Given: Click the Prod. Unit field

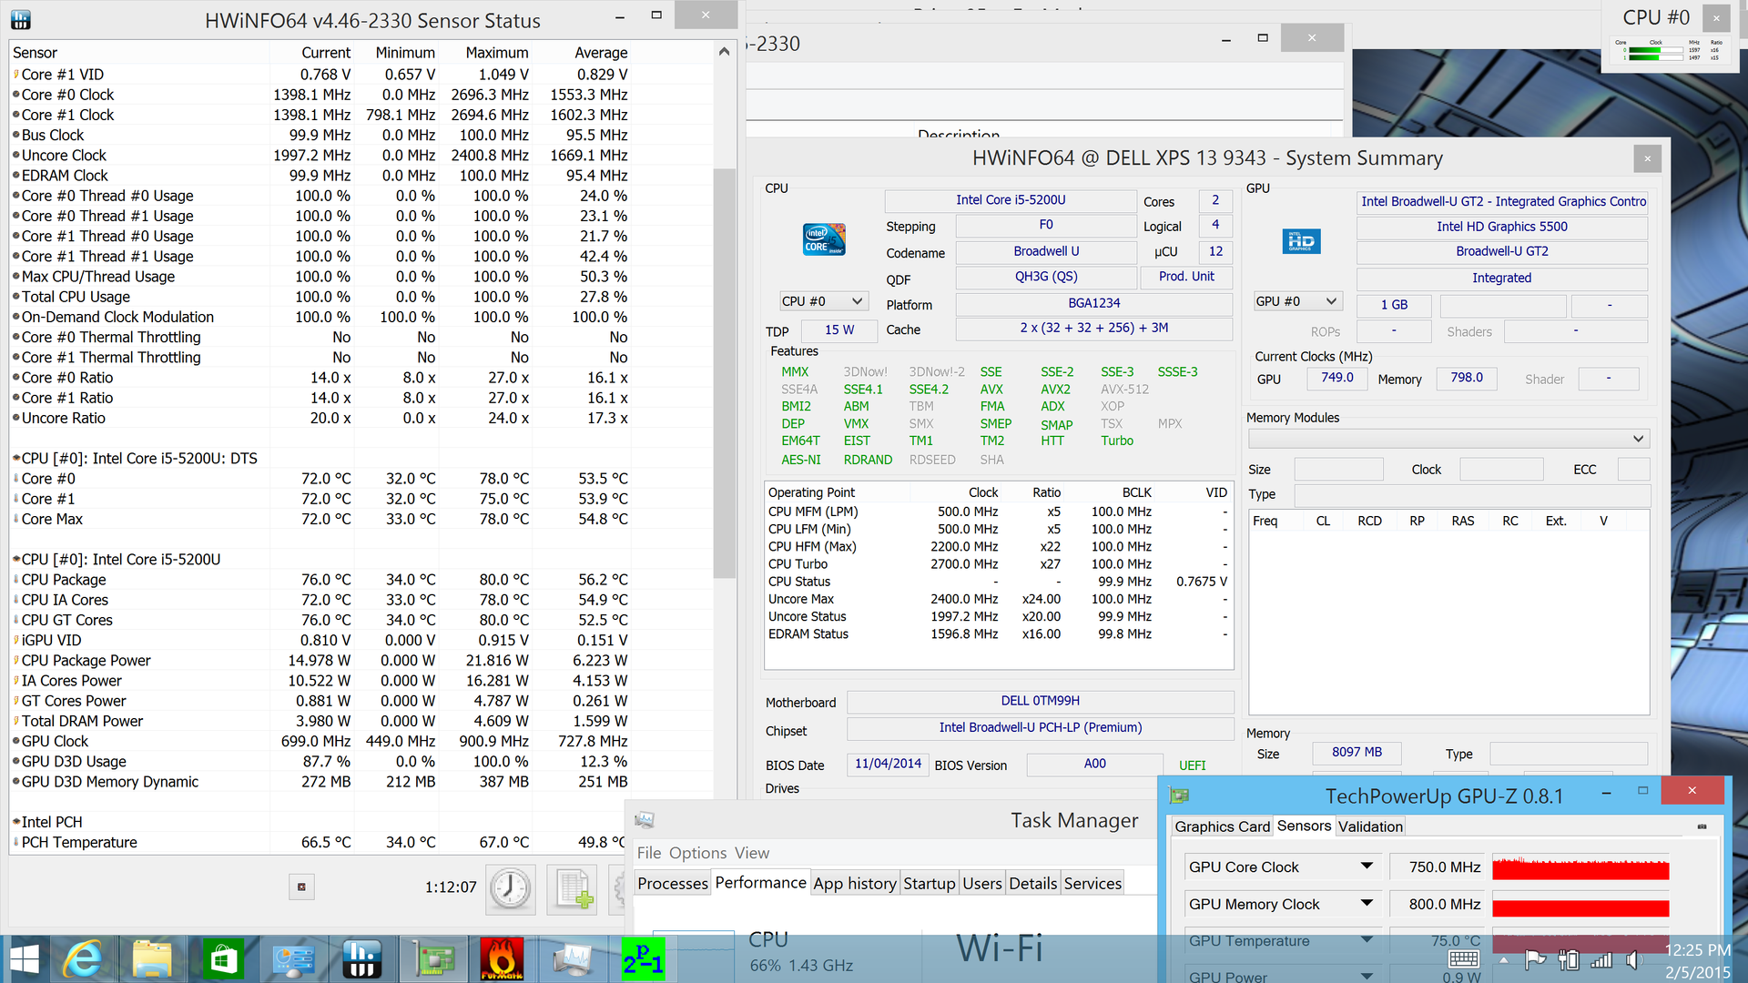Looking at the screenshot, I should tap(1186, 277).
